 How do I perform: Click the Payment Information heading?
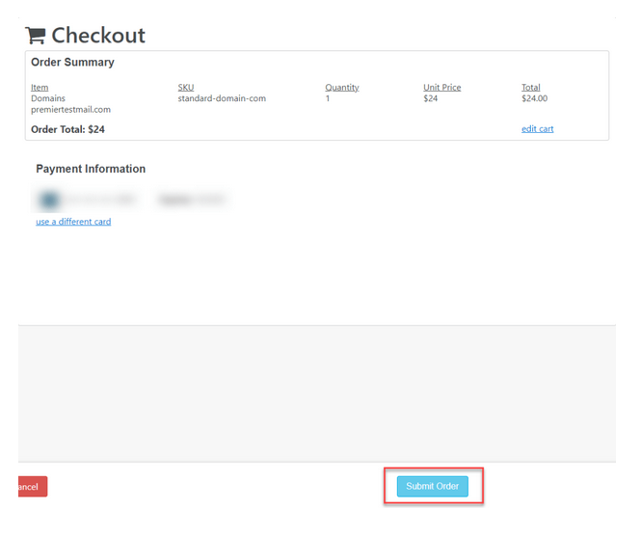[x=91, y=169]
